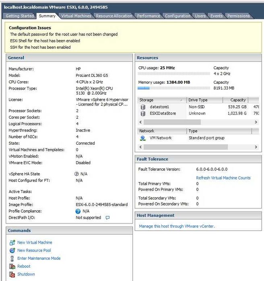Screen dimensions: 264x281
Task: Click the ESXIDataStore disk icon
Action: (x=143, y=113)
